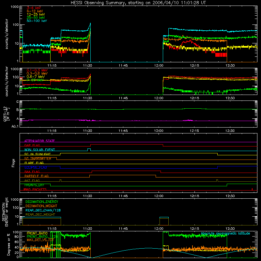Select the FLARE_FLAG label
Screen dimensions: 261x261
coord(34,163)
